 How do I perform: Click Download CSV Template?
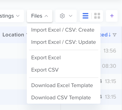coord(61,98)
